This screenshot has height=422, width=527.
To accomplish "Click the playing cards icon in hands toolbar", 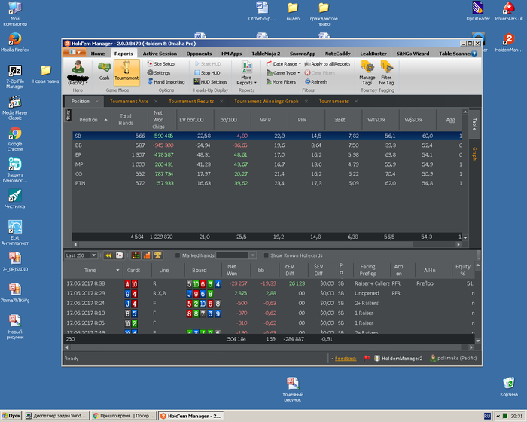I will (119, 255).
